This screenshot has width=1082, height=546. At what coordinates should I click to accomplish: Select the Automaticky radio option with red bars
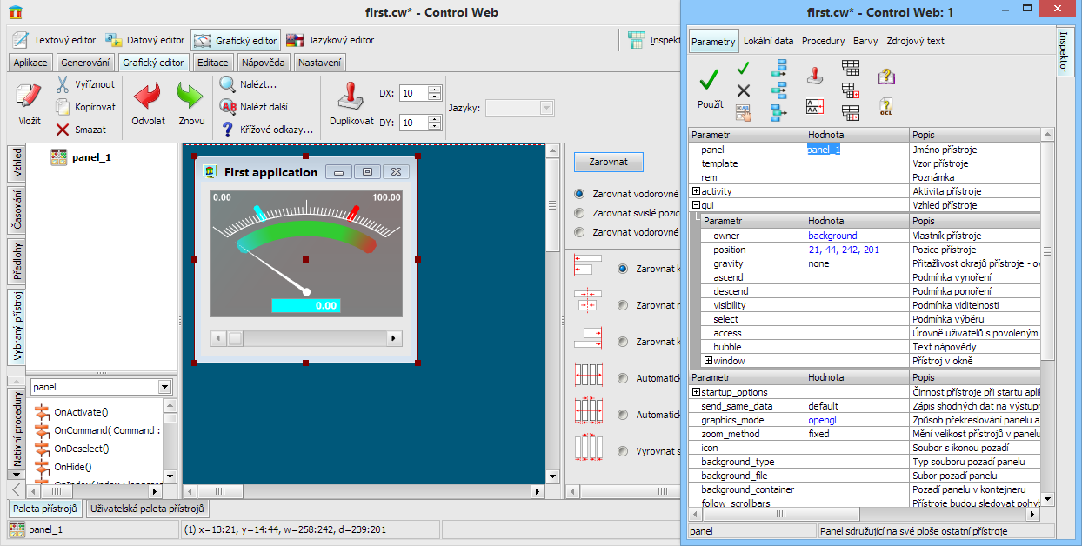pos(623,378)
